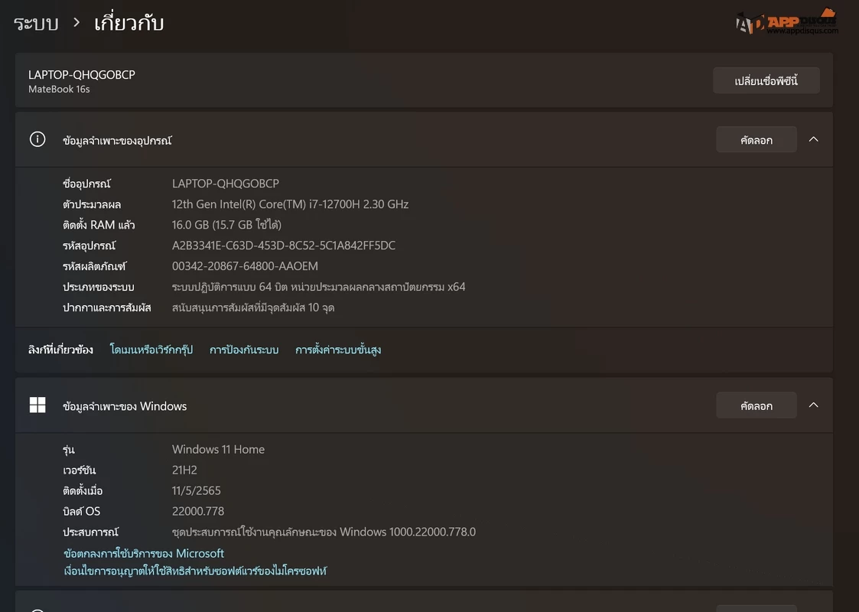
Task: Select the LAPTOP-QHQGOBCP device name value
Action: pos(225,184)
